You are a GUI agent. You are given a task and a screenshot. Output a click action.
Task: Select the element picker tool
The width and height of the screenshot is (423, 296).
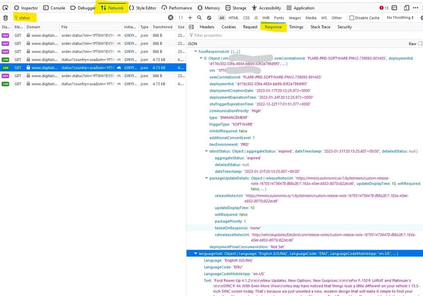5,8
